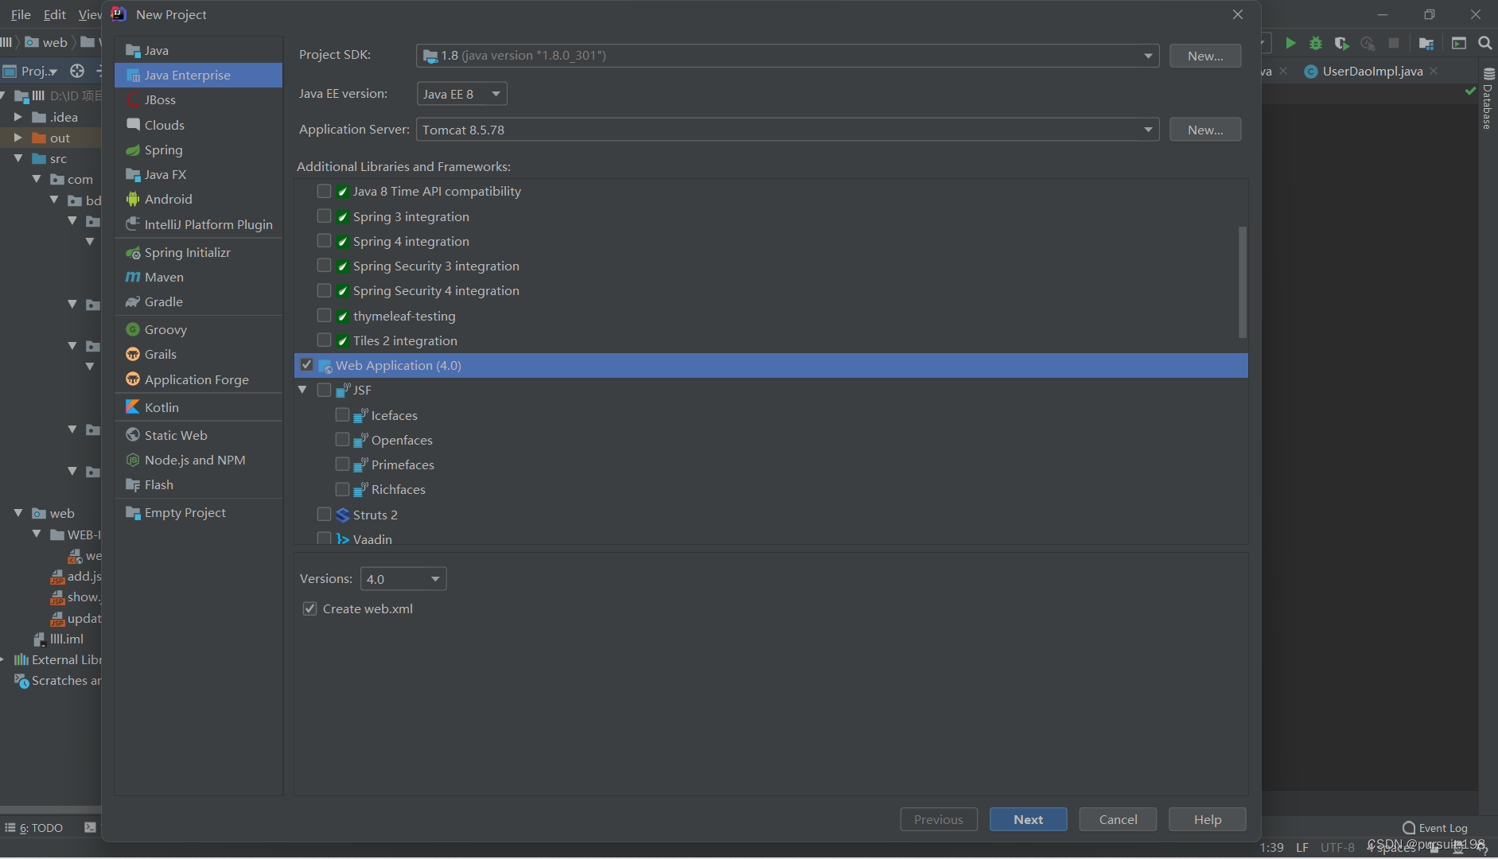Select Spring Initializr generator
Image resolution: width=1498 pixels, height=859 pixels.
pyautogui.click(x=198, y=252)
